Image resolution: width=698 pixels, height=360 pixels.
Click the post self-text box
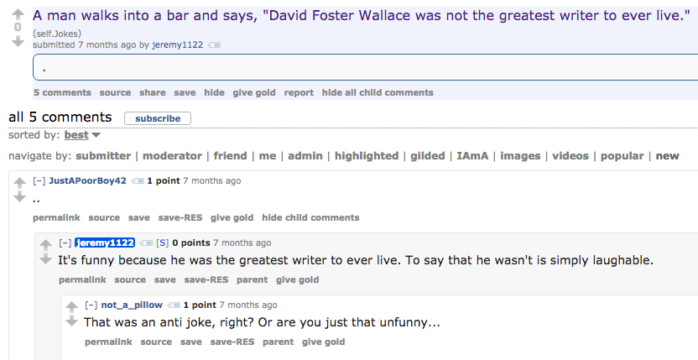[365, 68]
